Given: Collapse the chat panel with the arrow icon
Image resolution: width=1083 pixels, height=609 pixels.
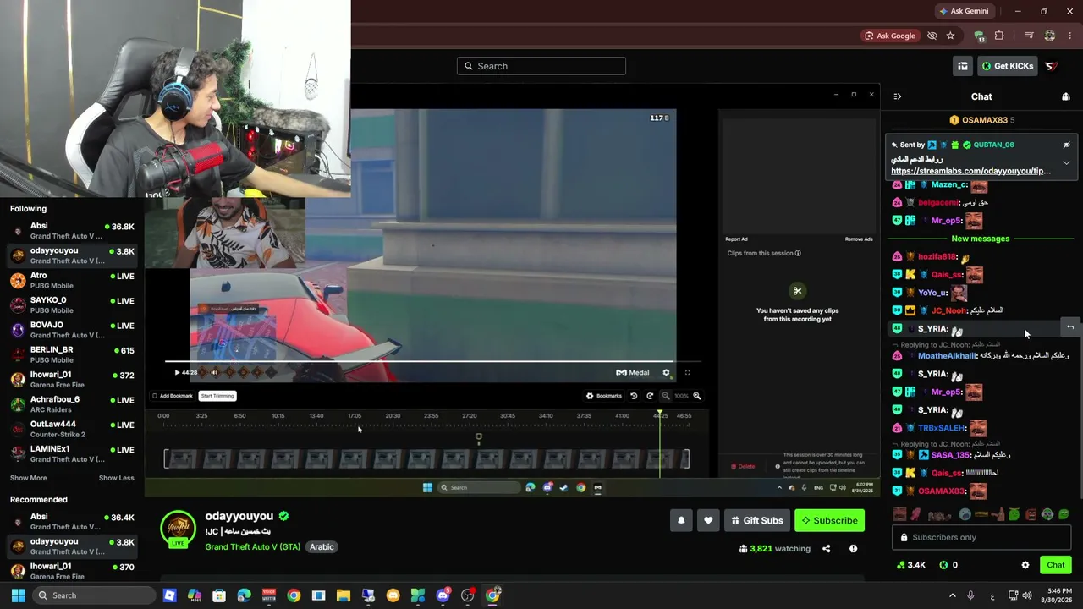Looking at the screenshot, I should click(x=898, y=96).
